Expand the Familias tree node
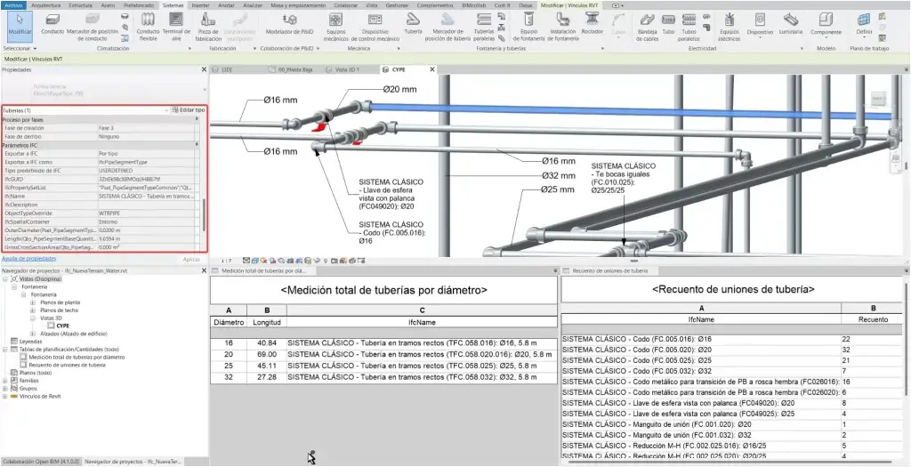 pos(6,381)
